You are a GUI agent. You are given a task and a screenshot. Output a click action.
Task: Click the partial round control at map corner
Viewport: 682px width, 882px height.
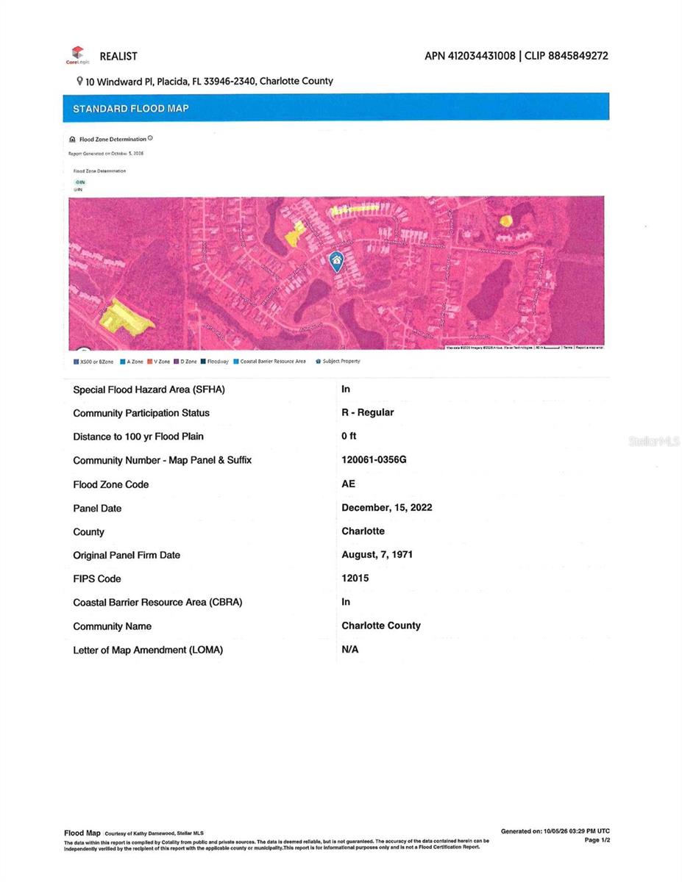82,348
